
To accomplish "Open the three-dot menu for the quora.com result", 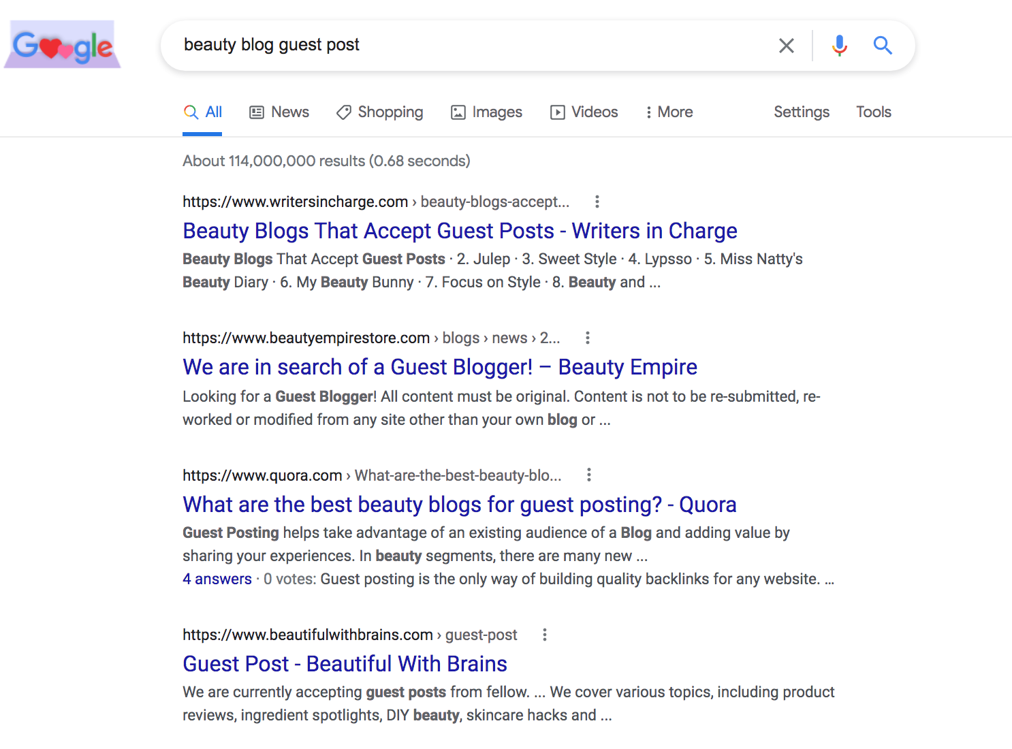I will point(589,475).
